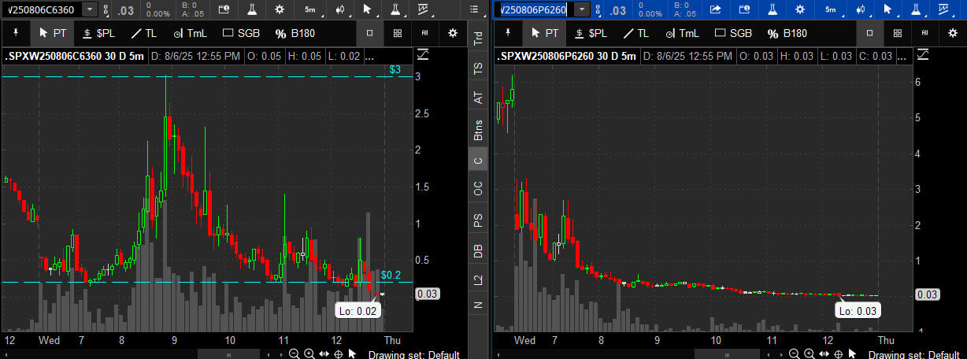The height and width of the screenshot is (359, 967).
Task: Toggle grid layout button in left chart toolbar
Action: [398, 33]
